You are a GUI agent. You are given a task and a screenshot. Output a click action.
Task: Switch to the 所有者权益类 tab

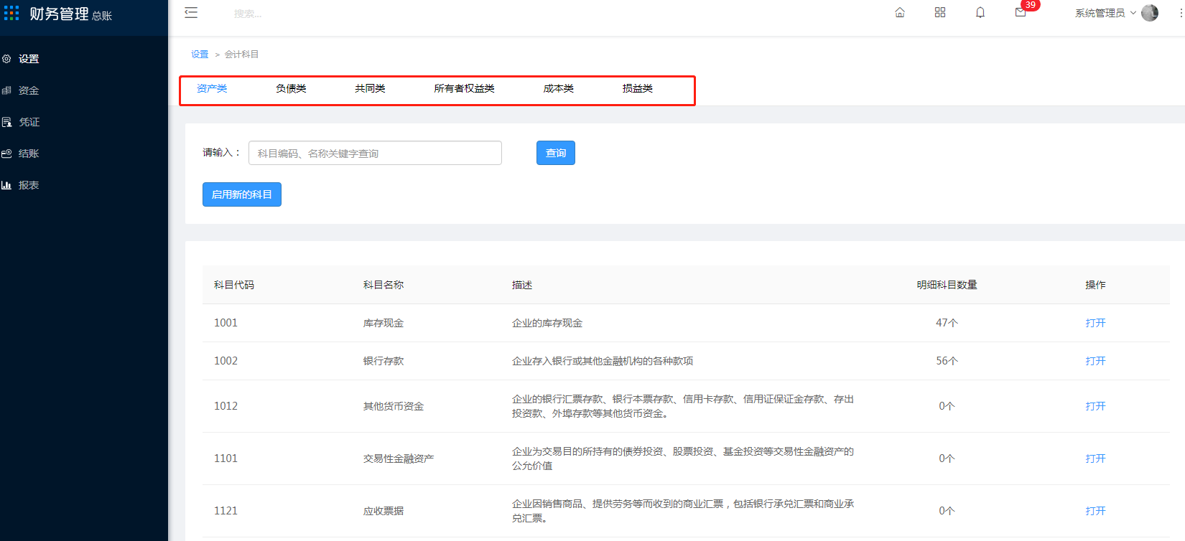(464, 89)
